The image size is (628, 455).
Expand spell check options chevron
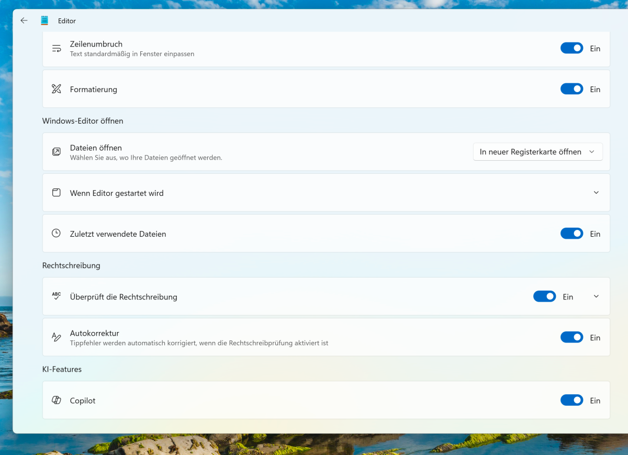tap(596, 296)
